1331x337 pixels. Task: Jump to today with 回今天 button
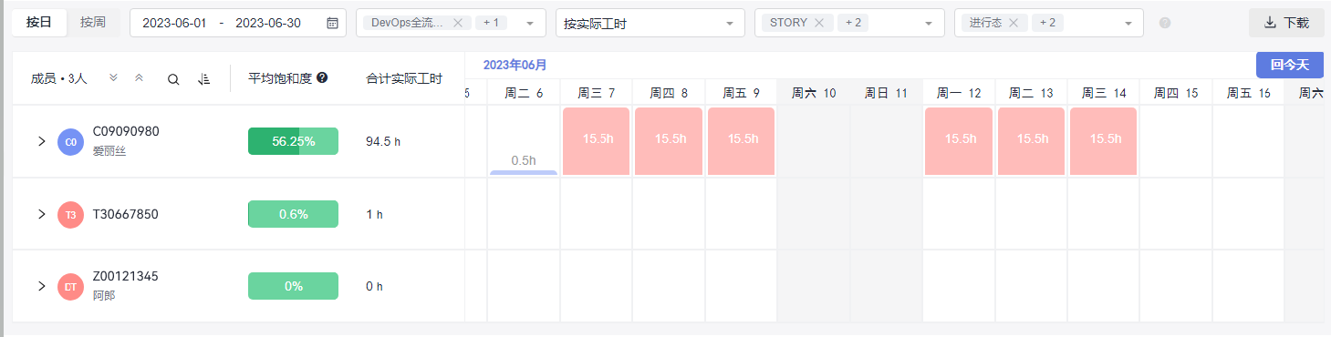1289,65
